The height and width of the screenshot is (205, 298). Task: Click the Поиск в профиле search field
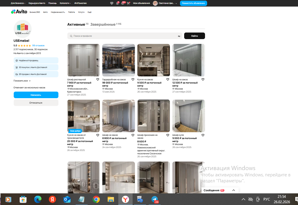pos(125,36)
